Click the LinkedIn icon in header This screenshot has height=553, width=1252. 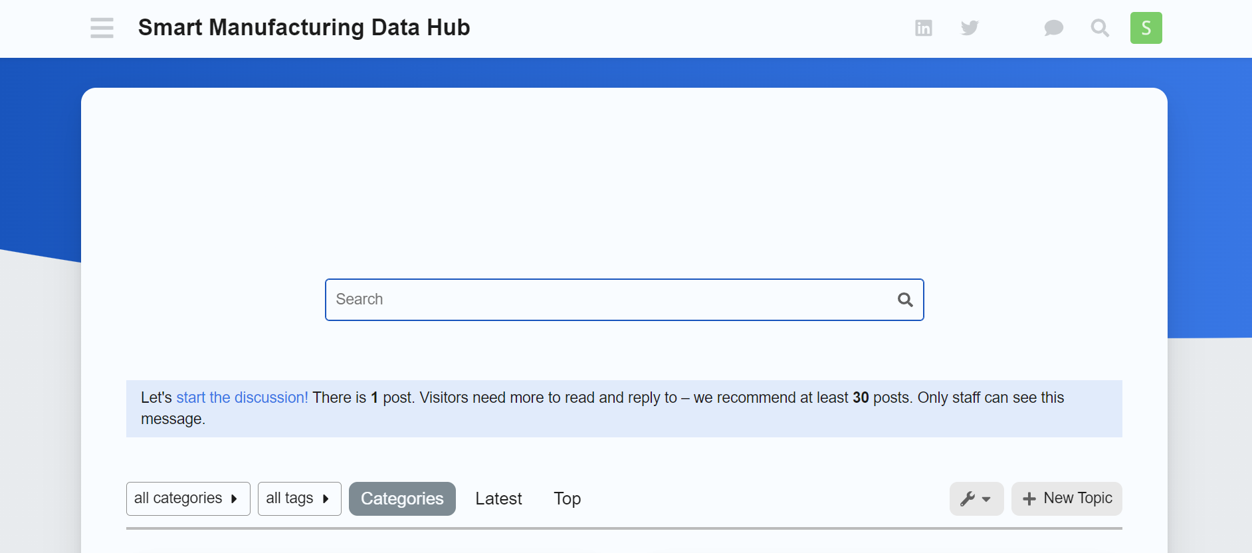point(923,28)
